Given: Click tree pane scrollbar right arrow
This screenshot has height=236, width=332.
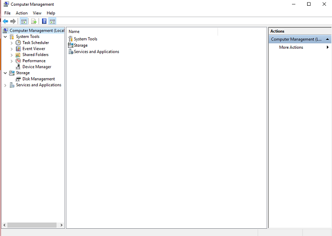Looking at the screenshot, I should tap(61, 225).
